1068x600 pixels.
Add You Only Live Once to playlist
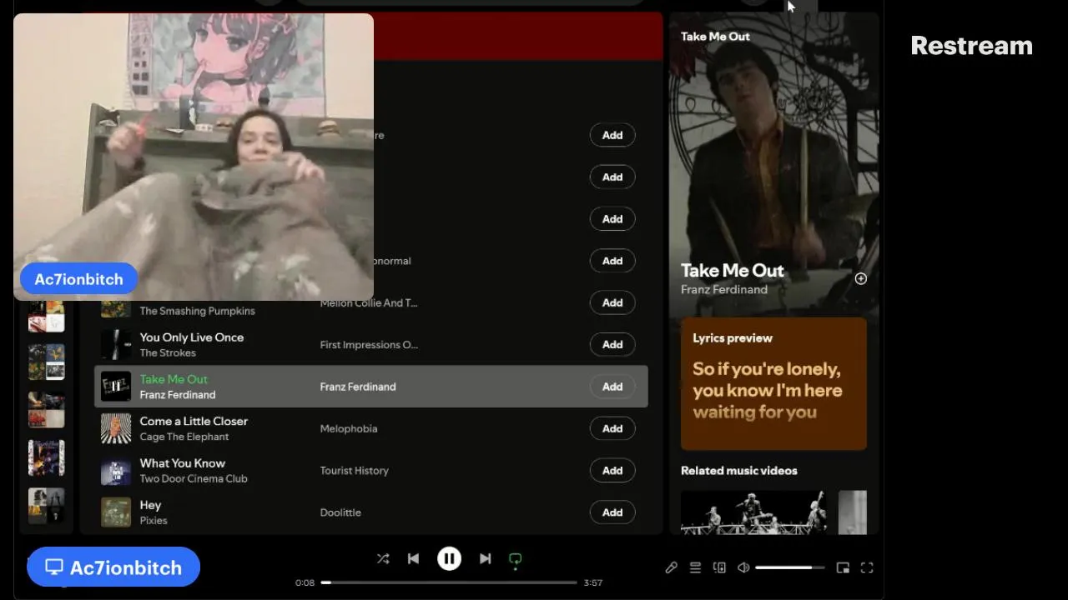click(x=612, y=344)
